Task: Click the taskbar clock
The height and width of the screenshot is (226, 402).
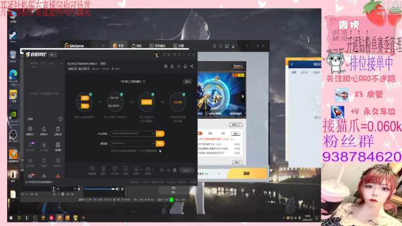Action: coord(308,218)
